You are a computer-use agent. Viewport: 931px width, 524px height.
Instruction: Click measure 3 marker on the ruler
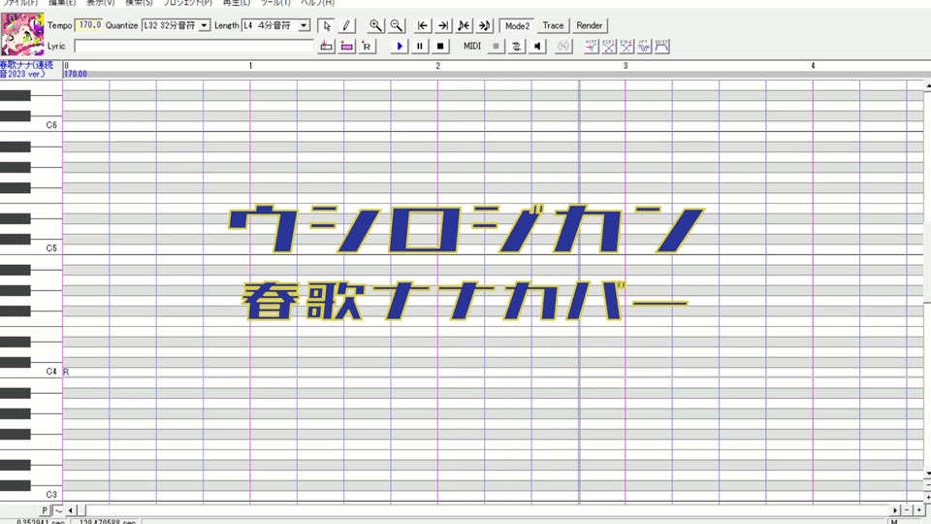[x=626, y=65]
